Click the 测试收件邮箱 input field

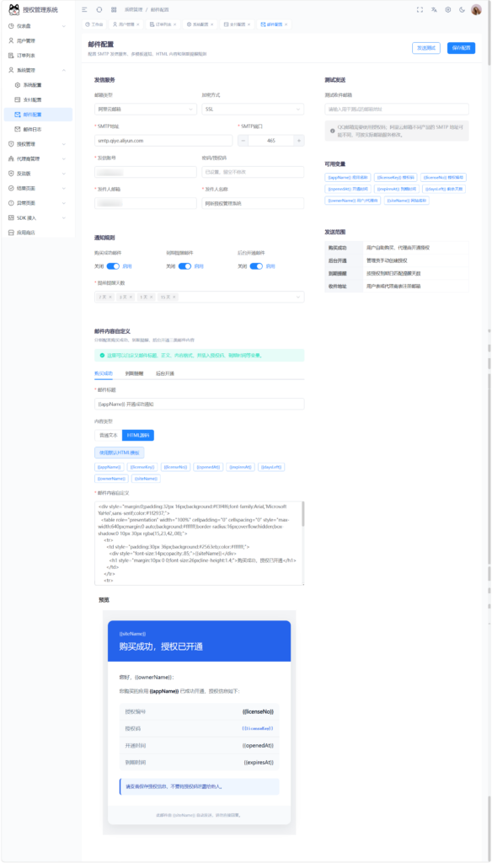tap(397, 109)
